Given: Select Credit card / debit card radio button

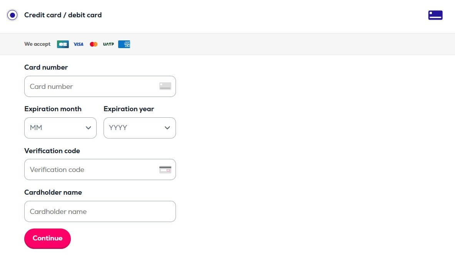Looking at the screenshot, I should click(12, 15).
